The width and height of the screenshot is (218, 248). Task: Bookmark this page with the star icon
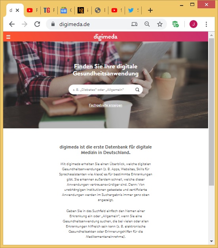160,24
